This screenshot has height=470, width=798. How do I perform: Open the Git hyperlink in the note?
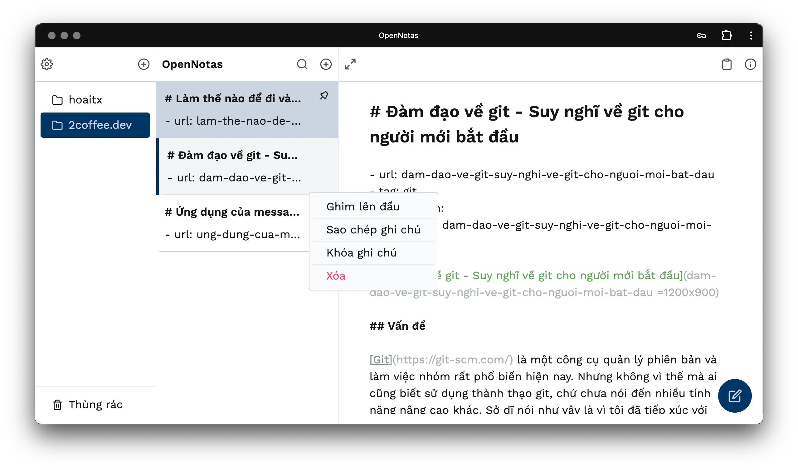[381, 360]
